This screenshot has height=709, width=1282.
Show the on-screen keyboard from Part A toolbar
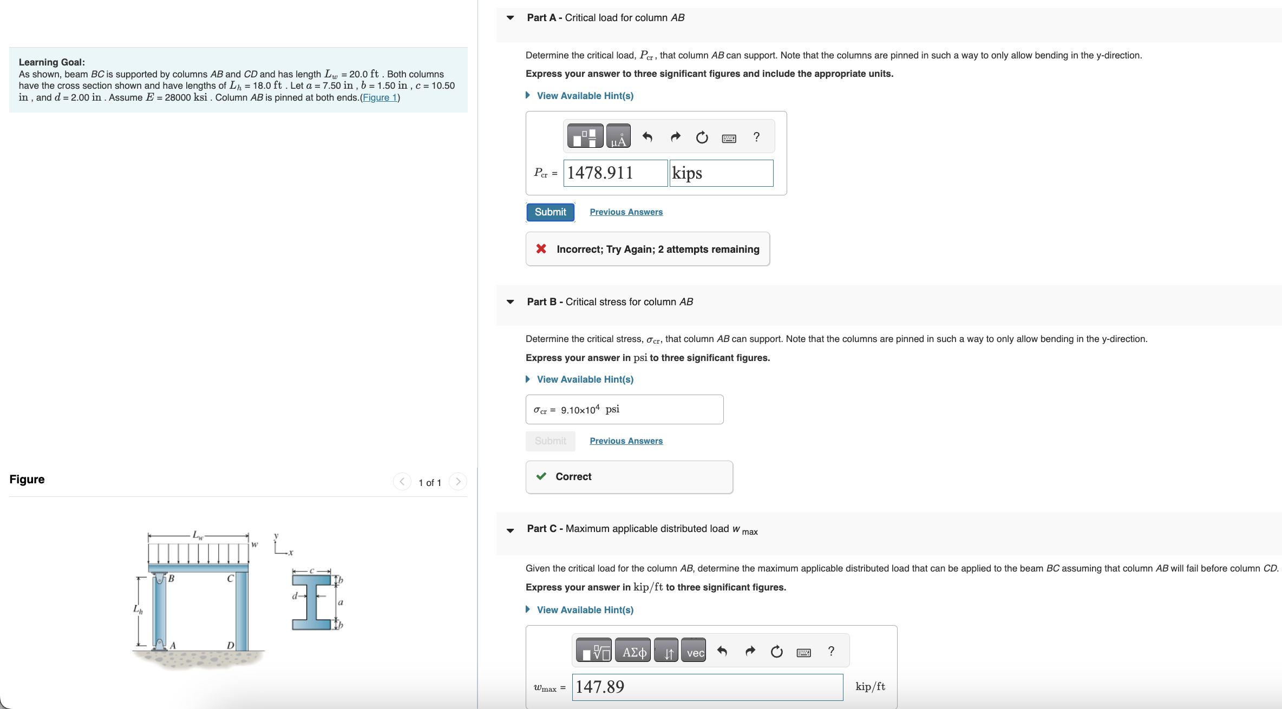(x=729, y=137)
